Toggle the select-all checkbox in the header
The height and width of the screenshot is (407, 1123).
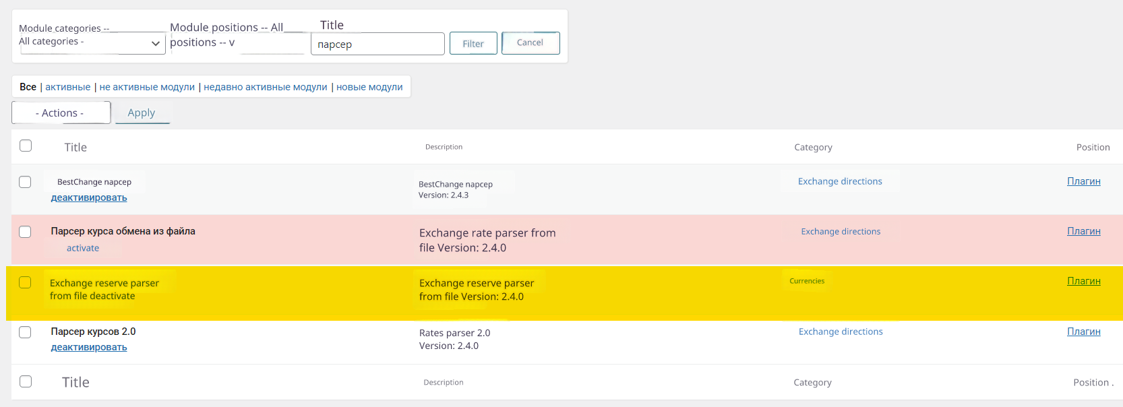pyautogui.click(x=26, y=146)
